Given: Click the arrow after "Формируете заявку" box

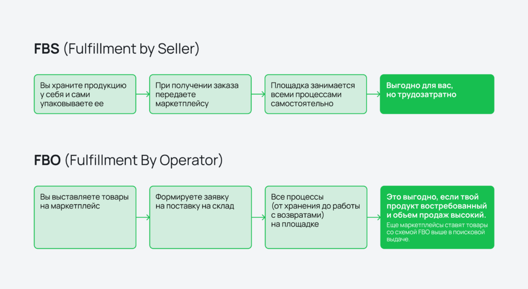Looking at the screenshot, I should tap(258, 217).
